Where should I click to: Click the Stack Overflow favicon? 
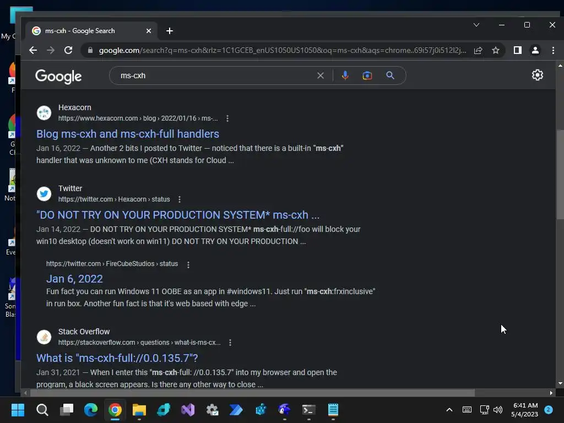[x=44, y=337]
